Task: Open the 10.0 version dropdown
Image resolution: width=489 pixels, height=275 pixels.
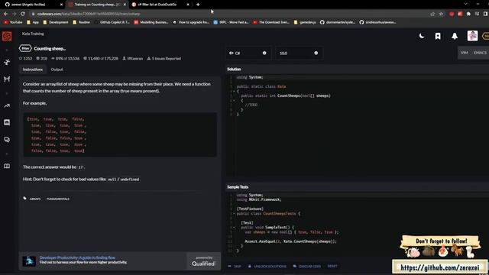Action: pos(299,53)
